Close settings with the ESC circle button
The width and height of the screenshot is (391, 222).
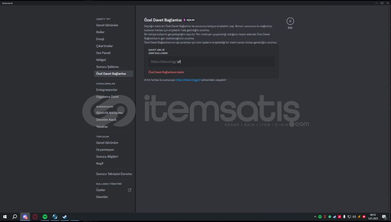290,21
